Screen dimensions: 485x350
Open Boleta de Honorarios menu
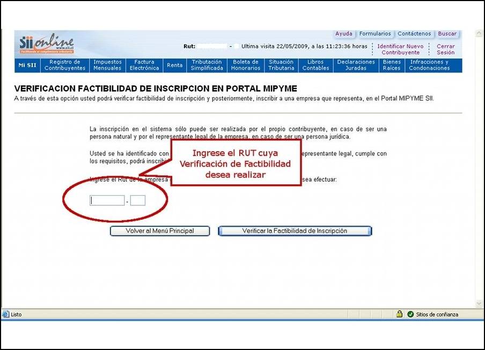[x=246, y=65]
